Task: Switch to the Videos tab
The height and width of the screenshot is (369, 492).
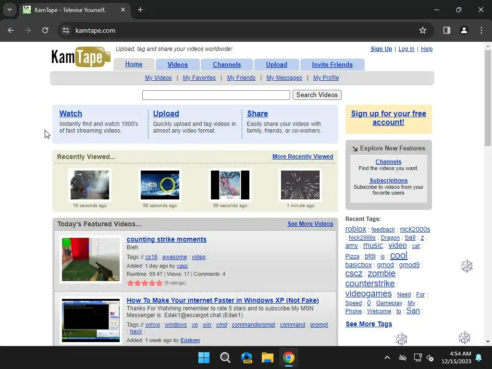Action: pyautogui.click(x=178, y=65)
